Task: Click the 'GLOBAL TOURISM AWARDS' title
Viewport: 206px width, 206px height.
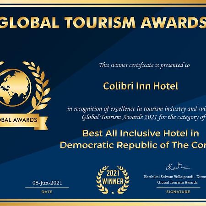Action: pos(103,22)
